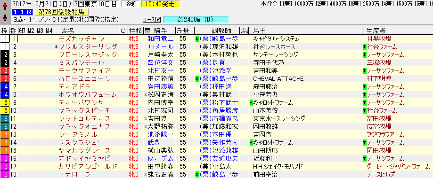Open horse リスグラシュー's details
The width and height of the screenshot is (433, 178).
coord(81,142)
